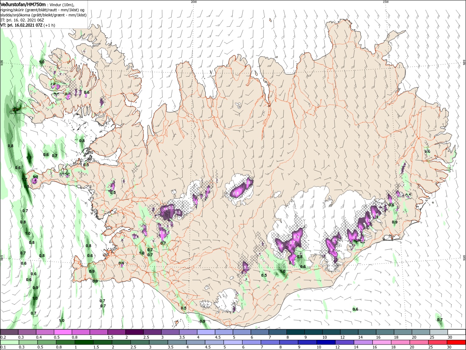Click the upper-row swatch between 0.4 and 0.5

45,332
